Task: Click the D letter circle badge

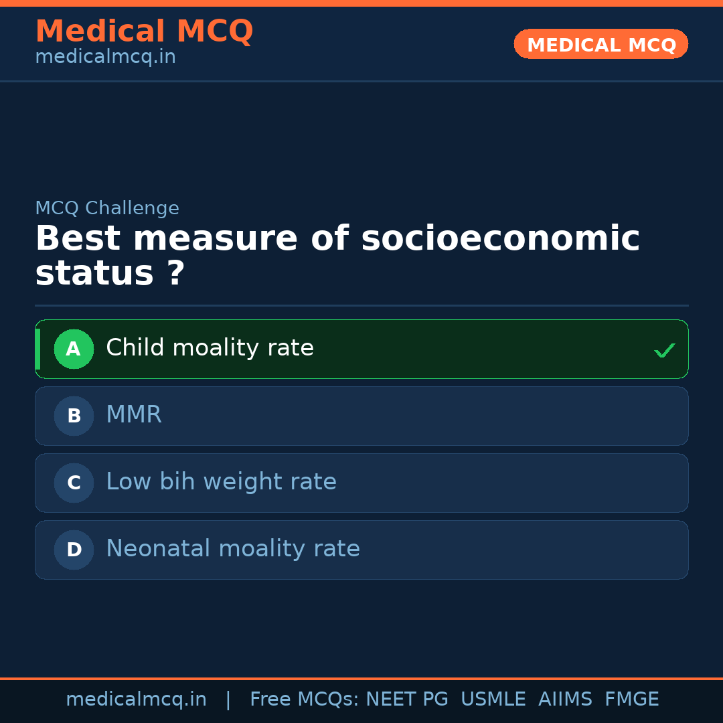Action: [x=74, y=550]
